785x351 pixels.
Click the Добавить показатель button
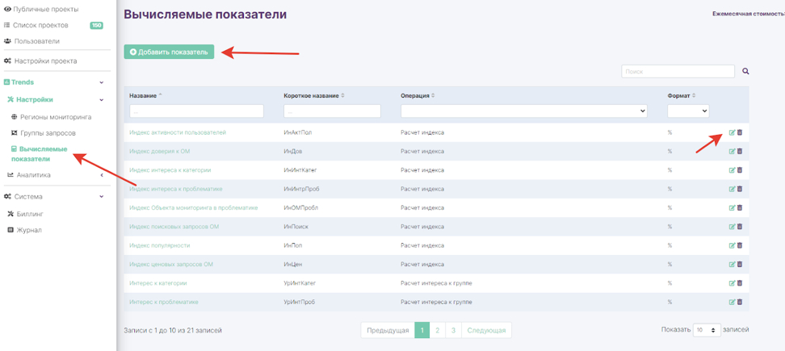coord(169,52)
